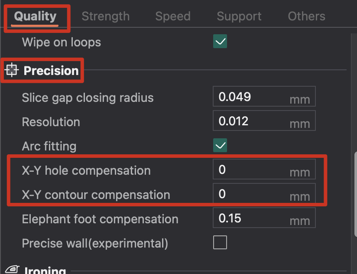This screenshot has width=357, height=274.
Task: Switch to the Quality tab
Action: point(35,16)
